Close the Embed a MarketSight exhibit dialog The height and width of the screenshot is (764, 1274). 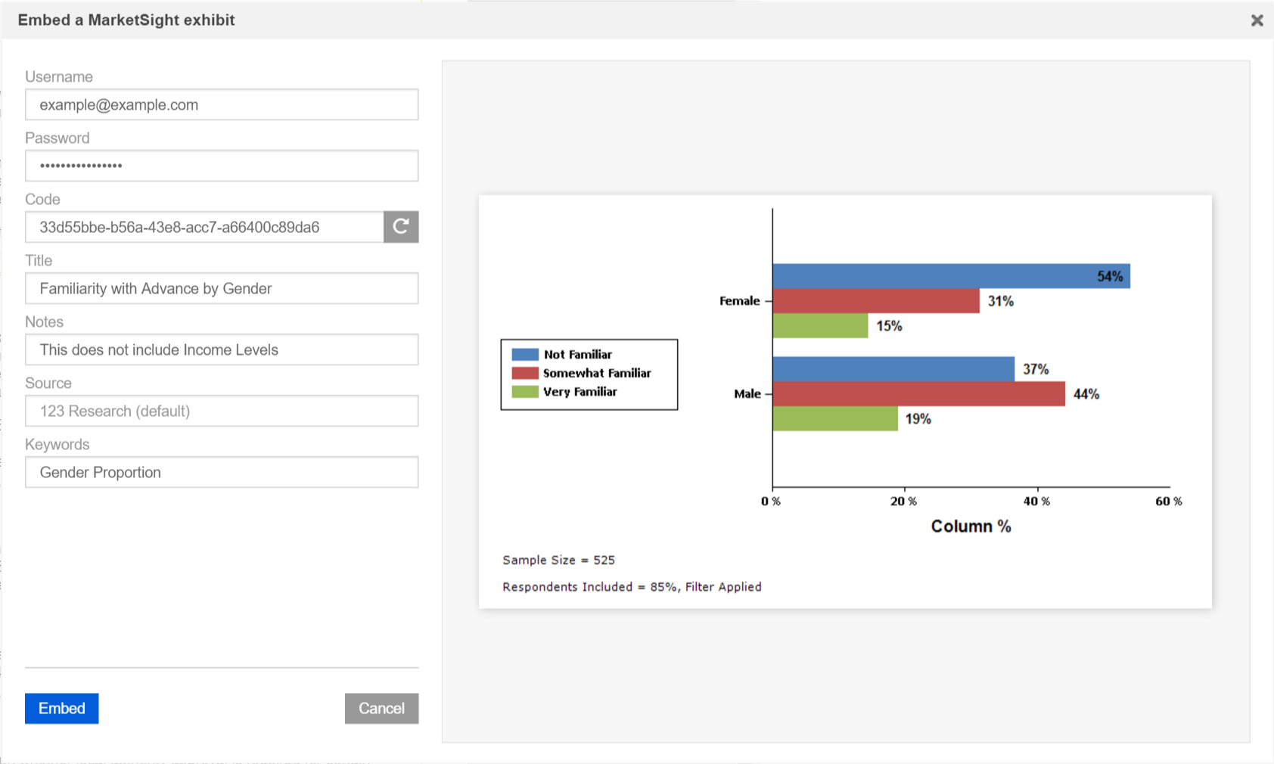tap(1257, 20)
